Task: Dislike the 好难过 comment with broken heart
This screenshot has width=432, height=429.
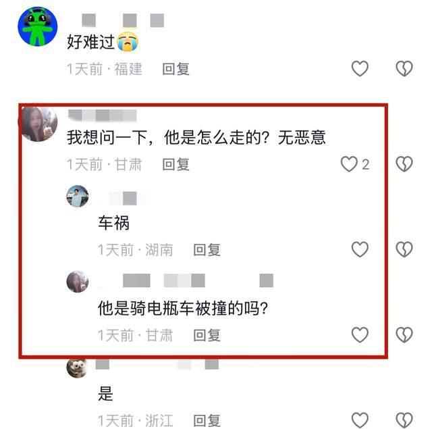Action: point(404,68)
